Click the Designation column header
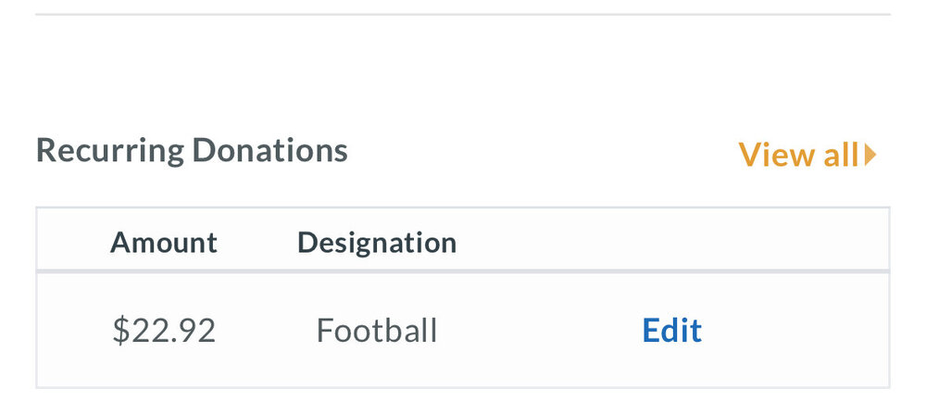Image resolution: width=926 pixels, height=414 pixels. click(376, 243)
